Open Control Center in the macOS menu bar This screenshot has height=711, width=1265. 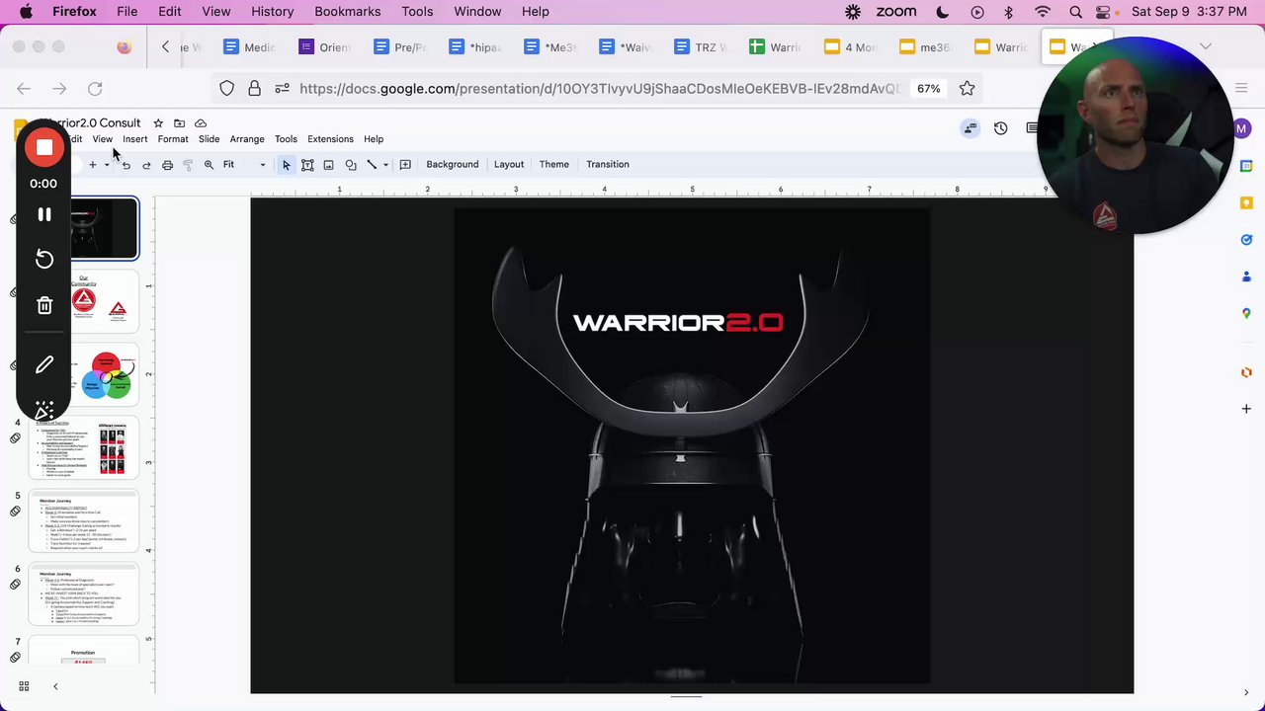1103,12
